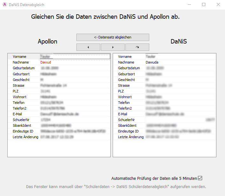Go to next record with right arrow
The width and height of the screenshot is (225, 196).
[x=113, y=47]
